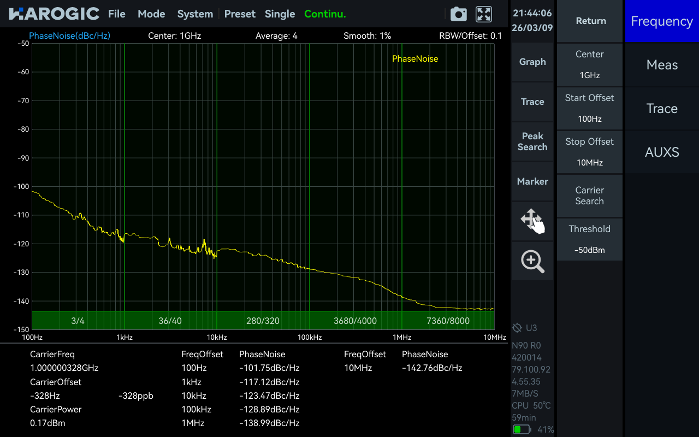
Task: Open the Preset options
Action: click(x=240, y=14)
